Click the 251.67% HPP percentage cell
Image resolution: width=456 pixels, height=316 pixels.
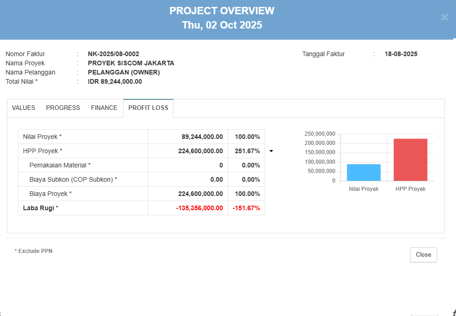tap(247, 151)
